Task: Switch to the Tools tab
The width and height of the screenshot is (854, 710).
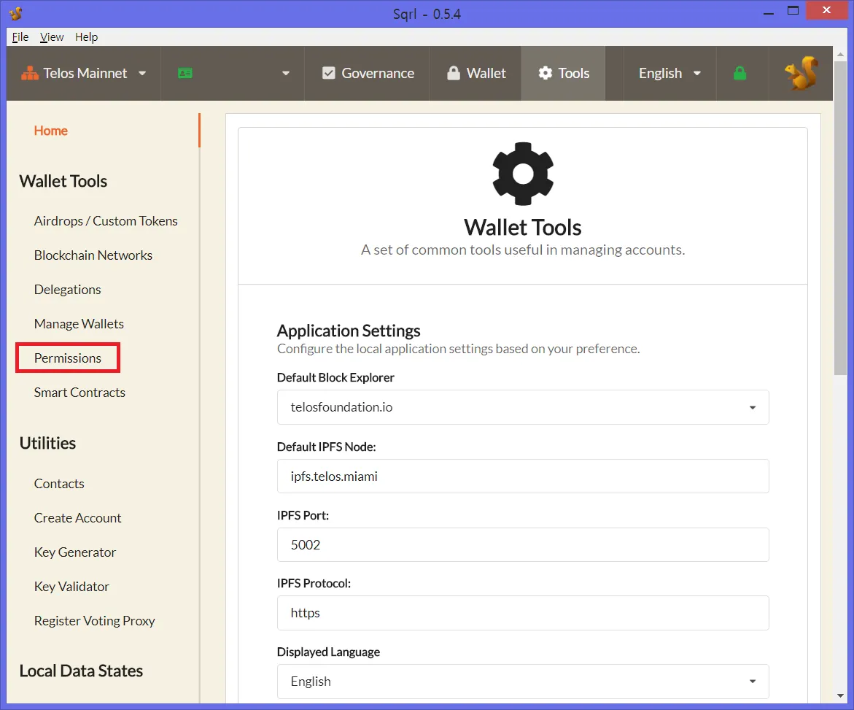Action: pyautogui.click(x=563, y=73)
